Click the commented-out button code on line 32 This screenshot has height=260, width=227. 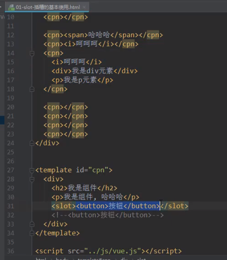(108, 215)
